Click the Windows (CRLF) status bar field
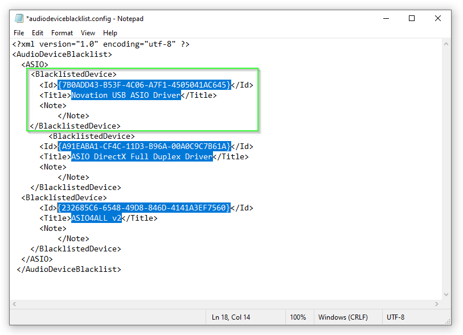Viewport: 463px width, 335px height. [x=342, y=317]
